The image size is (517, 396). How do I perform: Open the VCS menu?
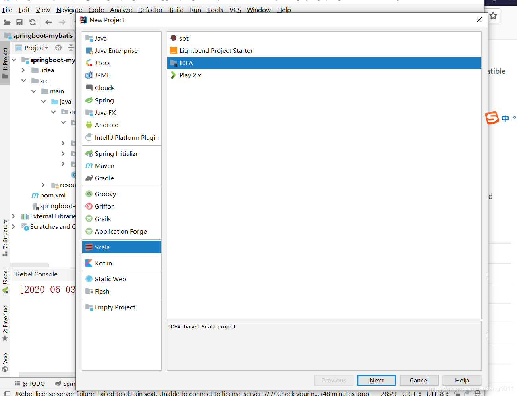(235, 10)
